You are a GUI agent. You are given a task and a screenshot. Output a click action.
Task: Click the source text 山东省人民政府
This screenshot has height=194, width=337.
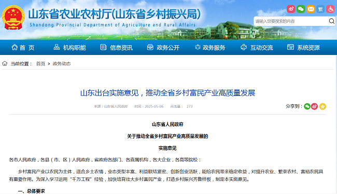pos(116,106)
